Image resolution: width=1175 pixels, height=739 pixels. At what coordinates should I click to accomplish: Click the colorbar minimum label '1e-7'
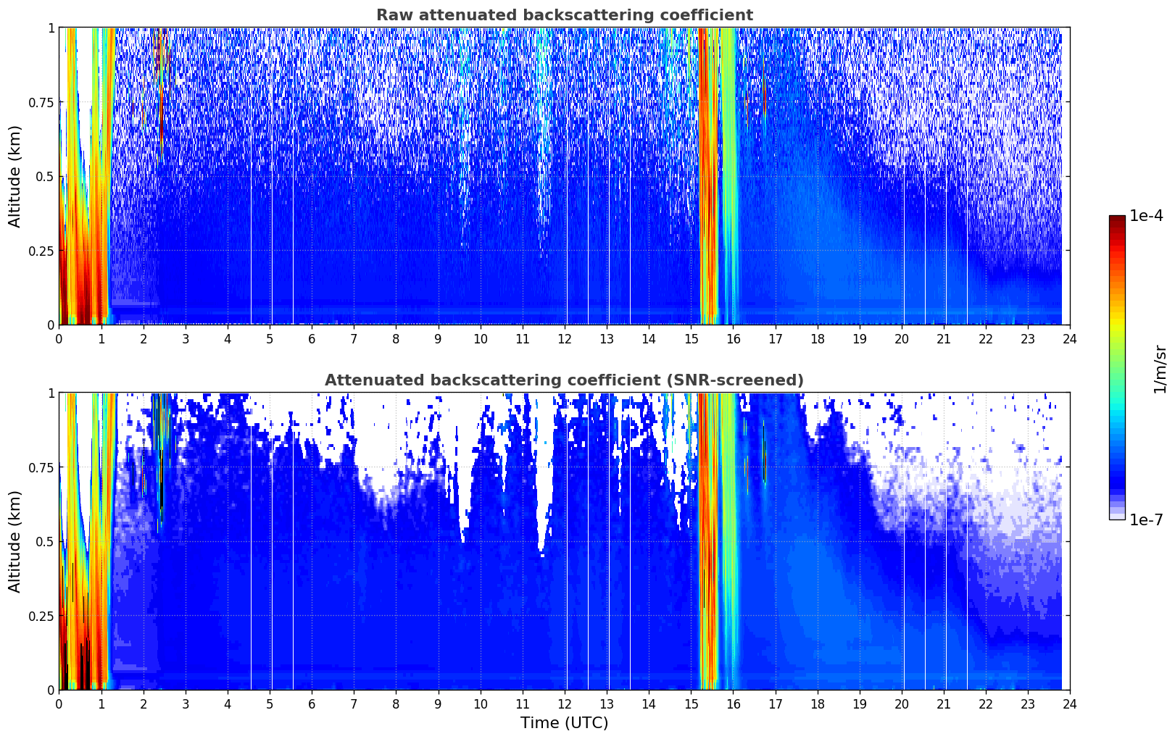click(x=1147, y=520)
